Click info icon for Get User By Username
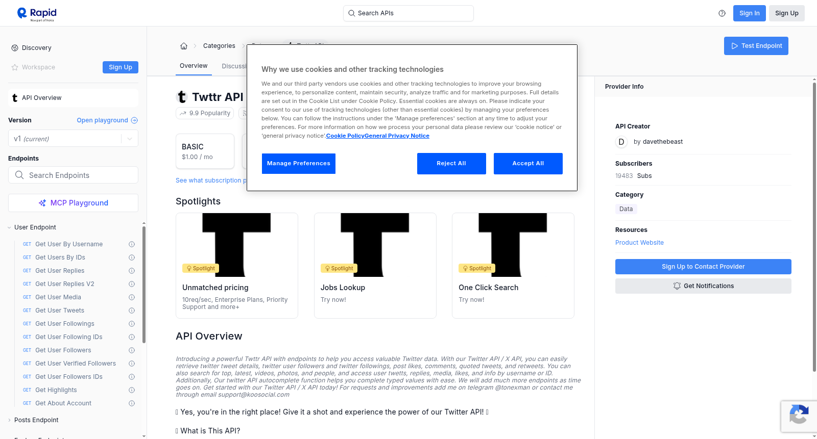 (132, 244)
